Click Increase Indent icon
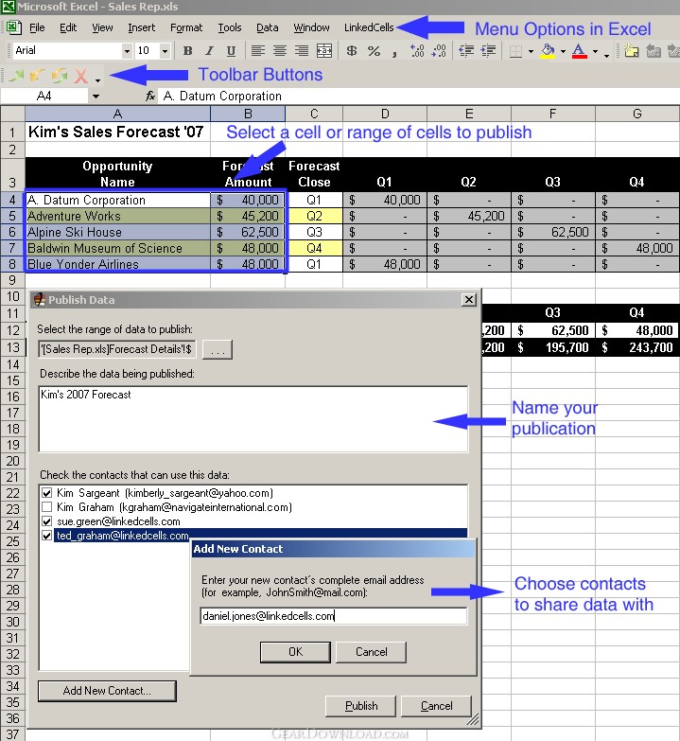Screen dimensions: 680x741 pos(488,50)
